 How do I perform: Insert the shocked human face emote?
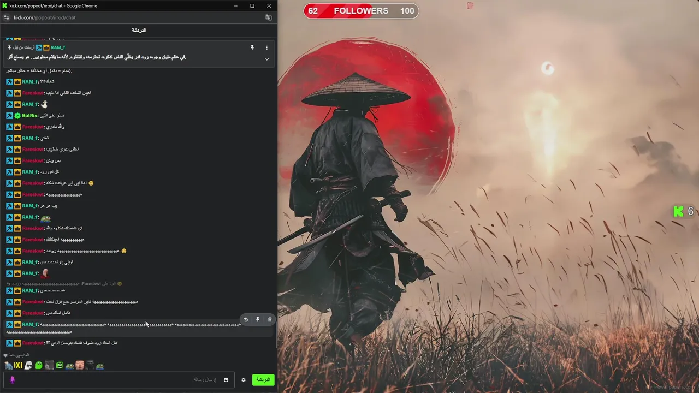pos(80,365)
